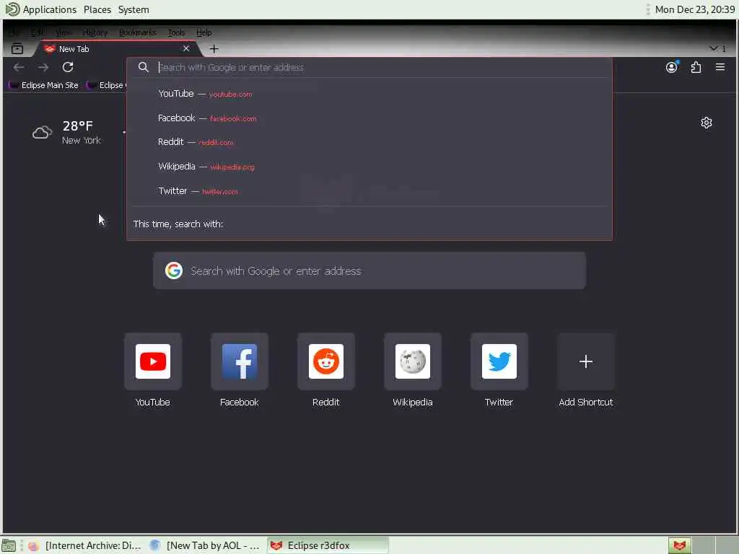This screenshot has width=739, height=554.
Task: Select the YouTube youtube.com suggestion
Action: 369,94
